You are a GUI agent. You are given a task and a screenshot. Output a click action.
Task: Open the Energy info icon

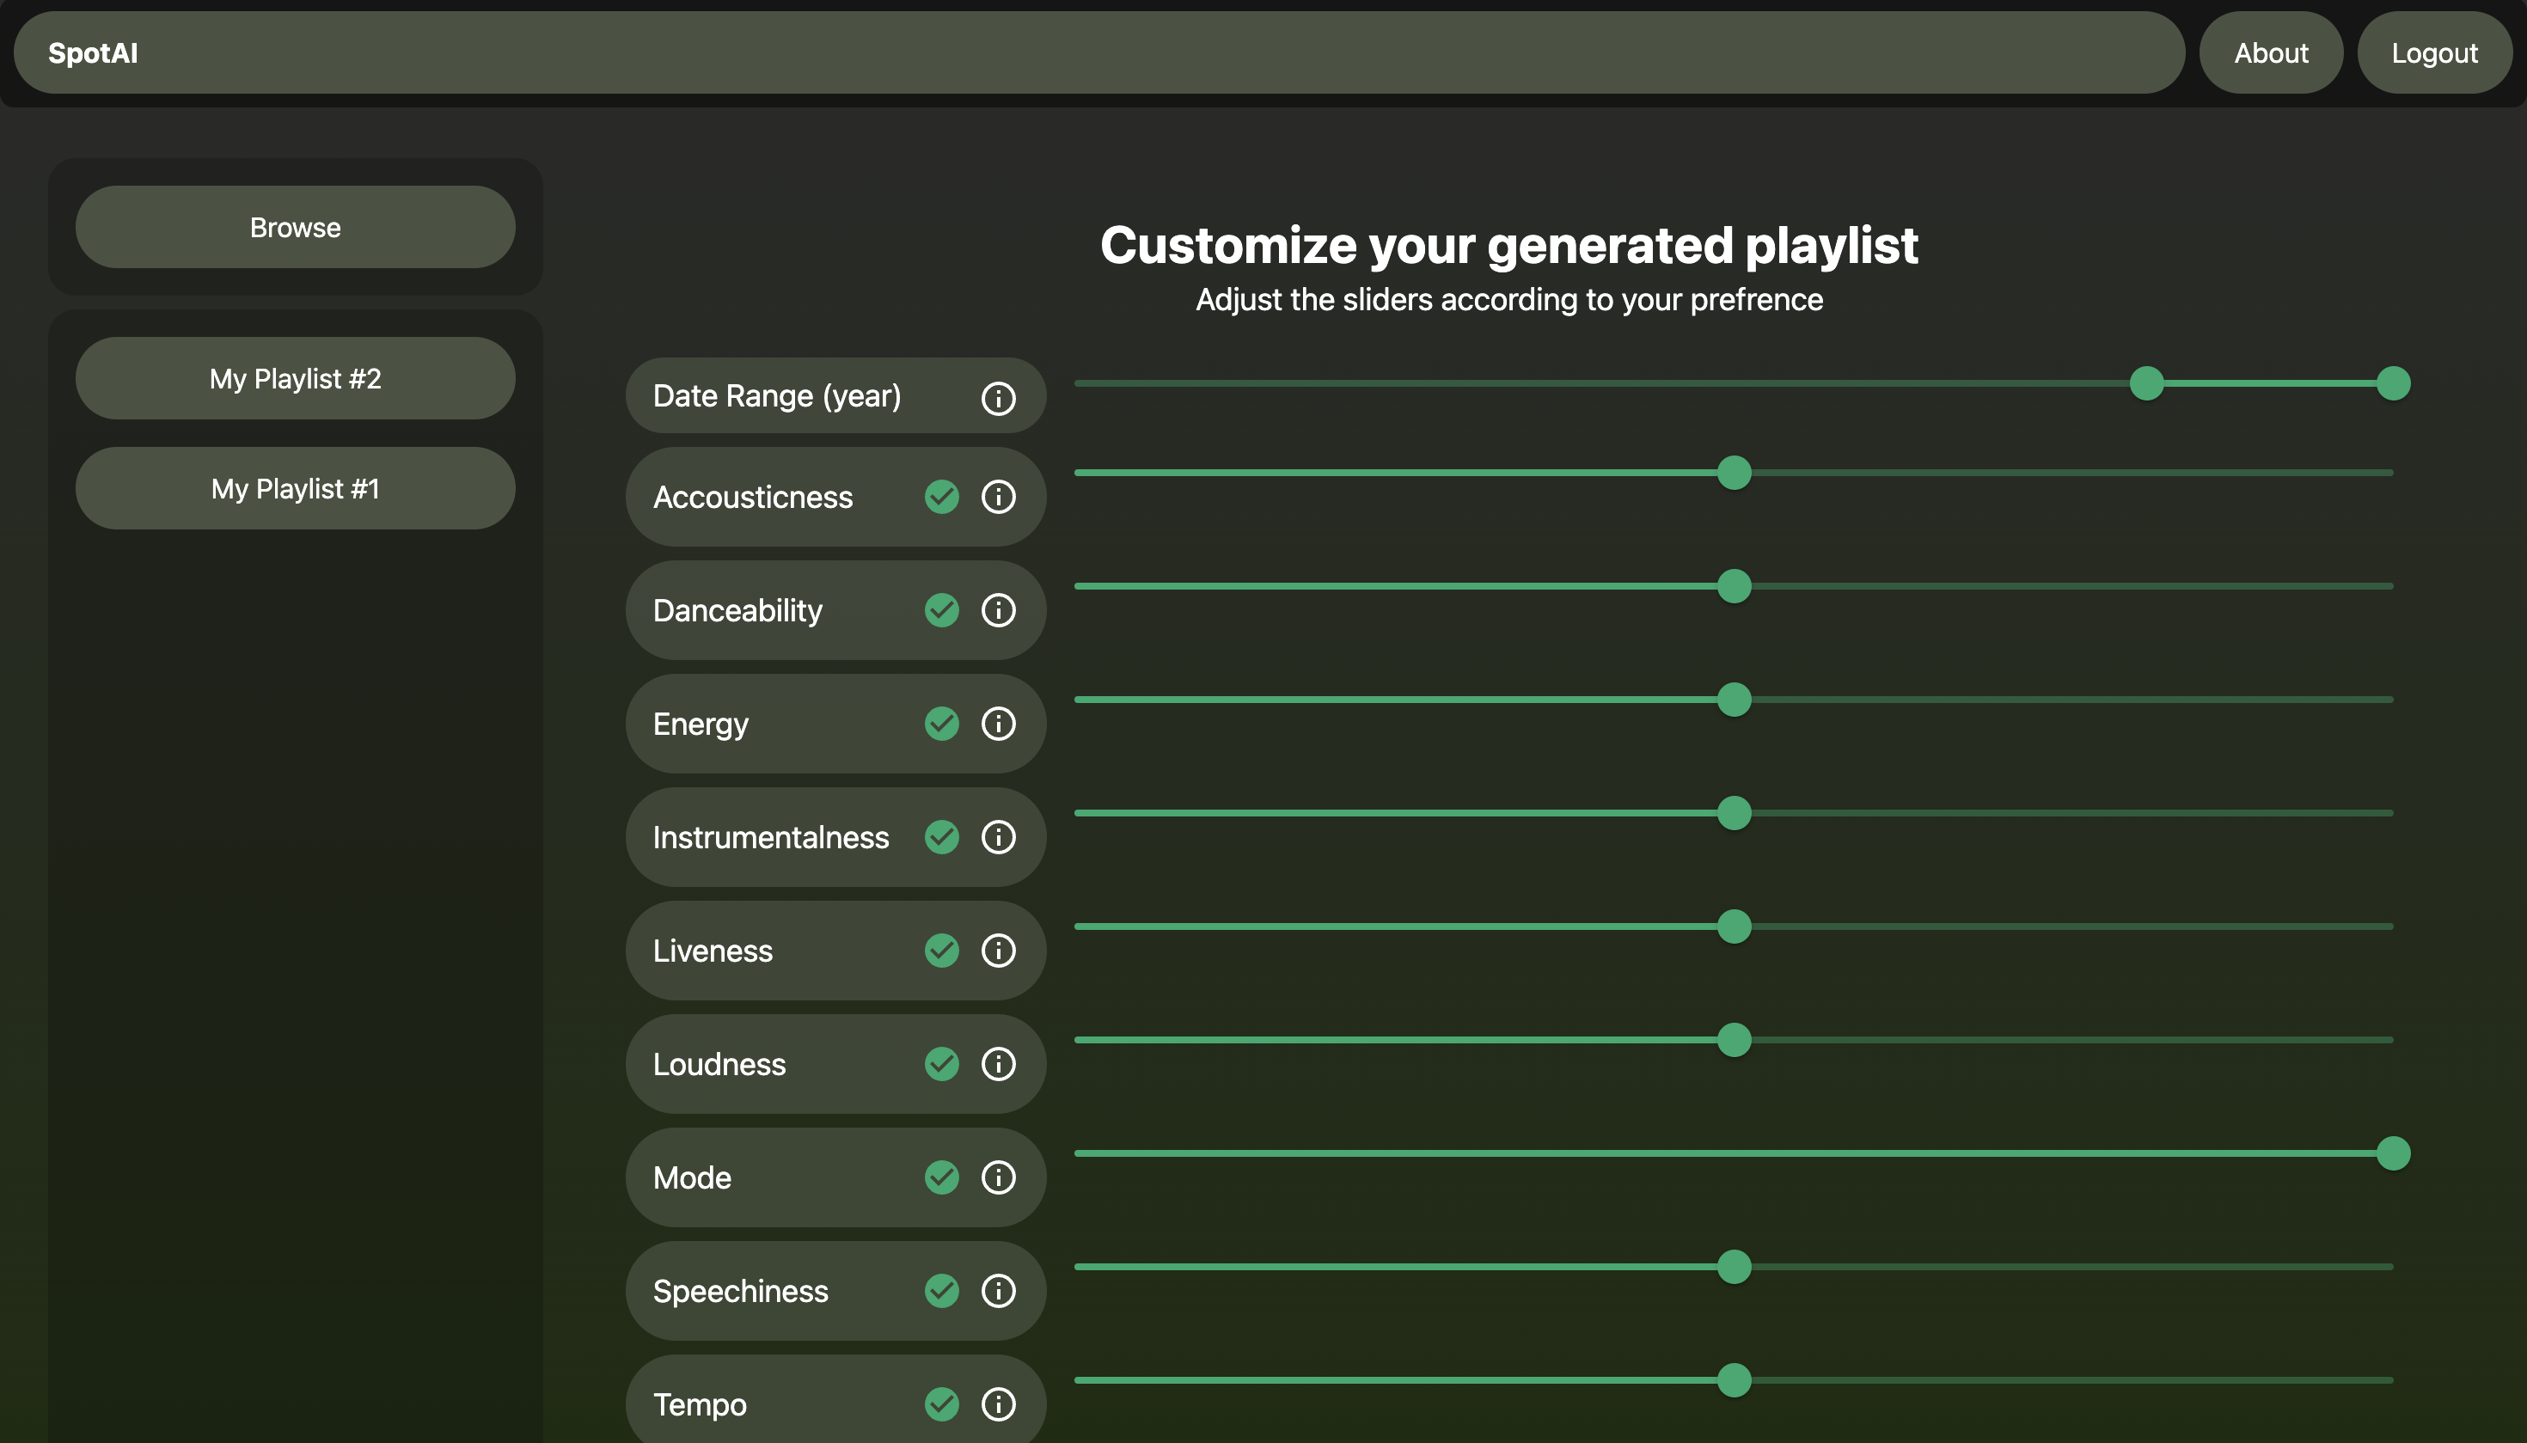tap(998, 724)
